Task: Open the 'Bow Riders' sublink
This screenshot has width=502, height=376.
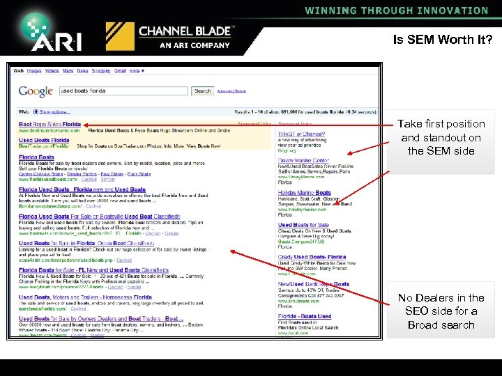Action: 112,174
